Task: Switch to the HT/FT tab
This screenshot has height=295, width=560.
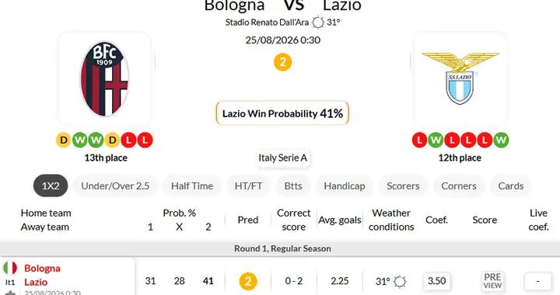Action: pyautogui.click(x=248, y=186)
